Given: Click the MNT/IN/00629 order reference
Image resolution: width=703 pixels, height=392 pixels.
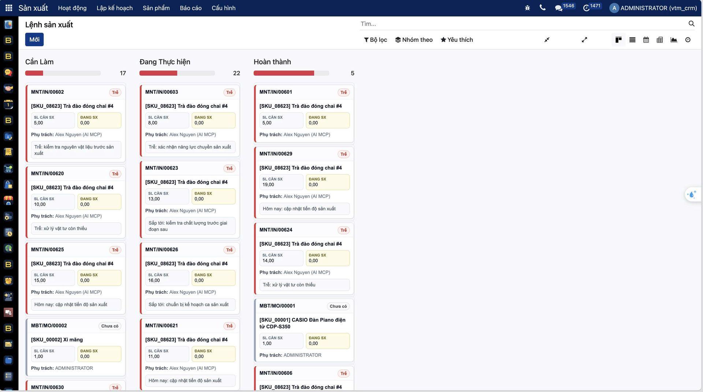Looking at the screenshot, I should tap(276, 154).
